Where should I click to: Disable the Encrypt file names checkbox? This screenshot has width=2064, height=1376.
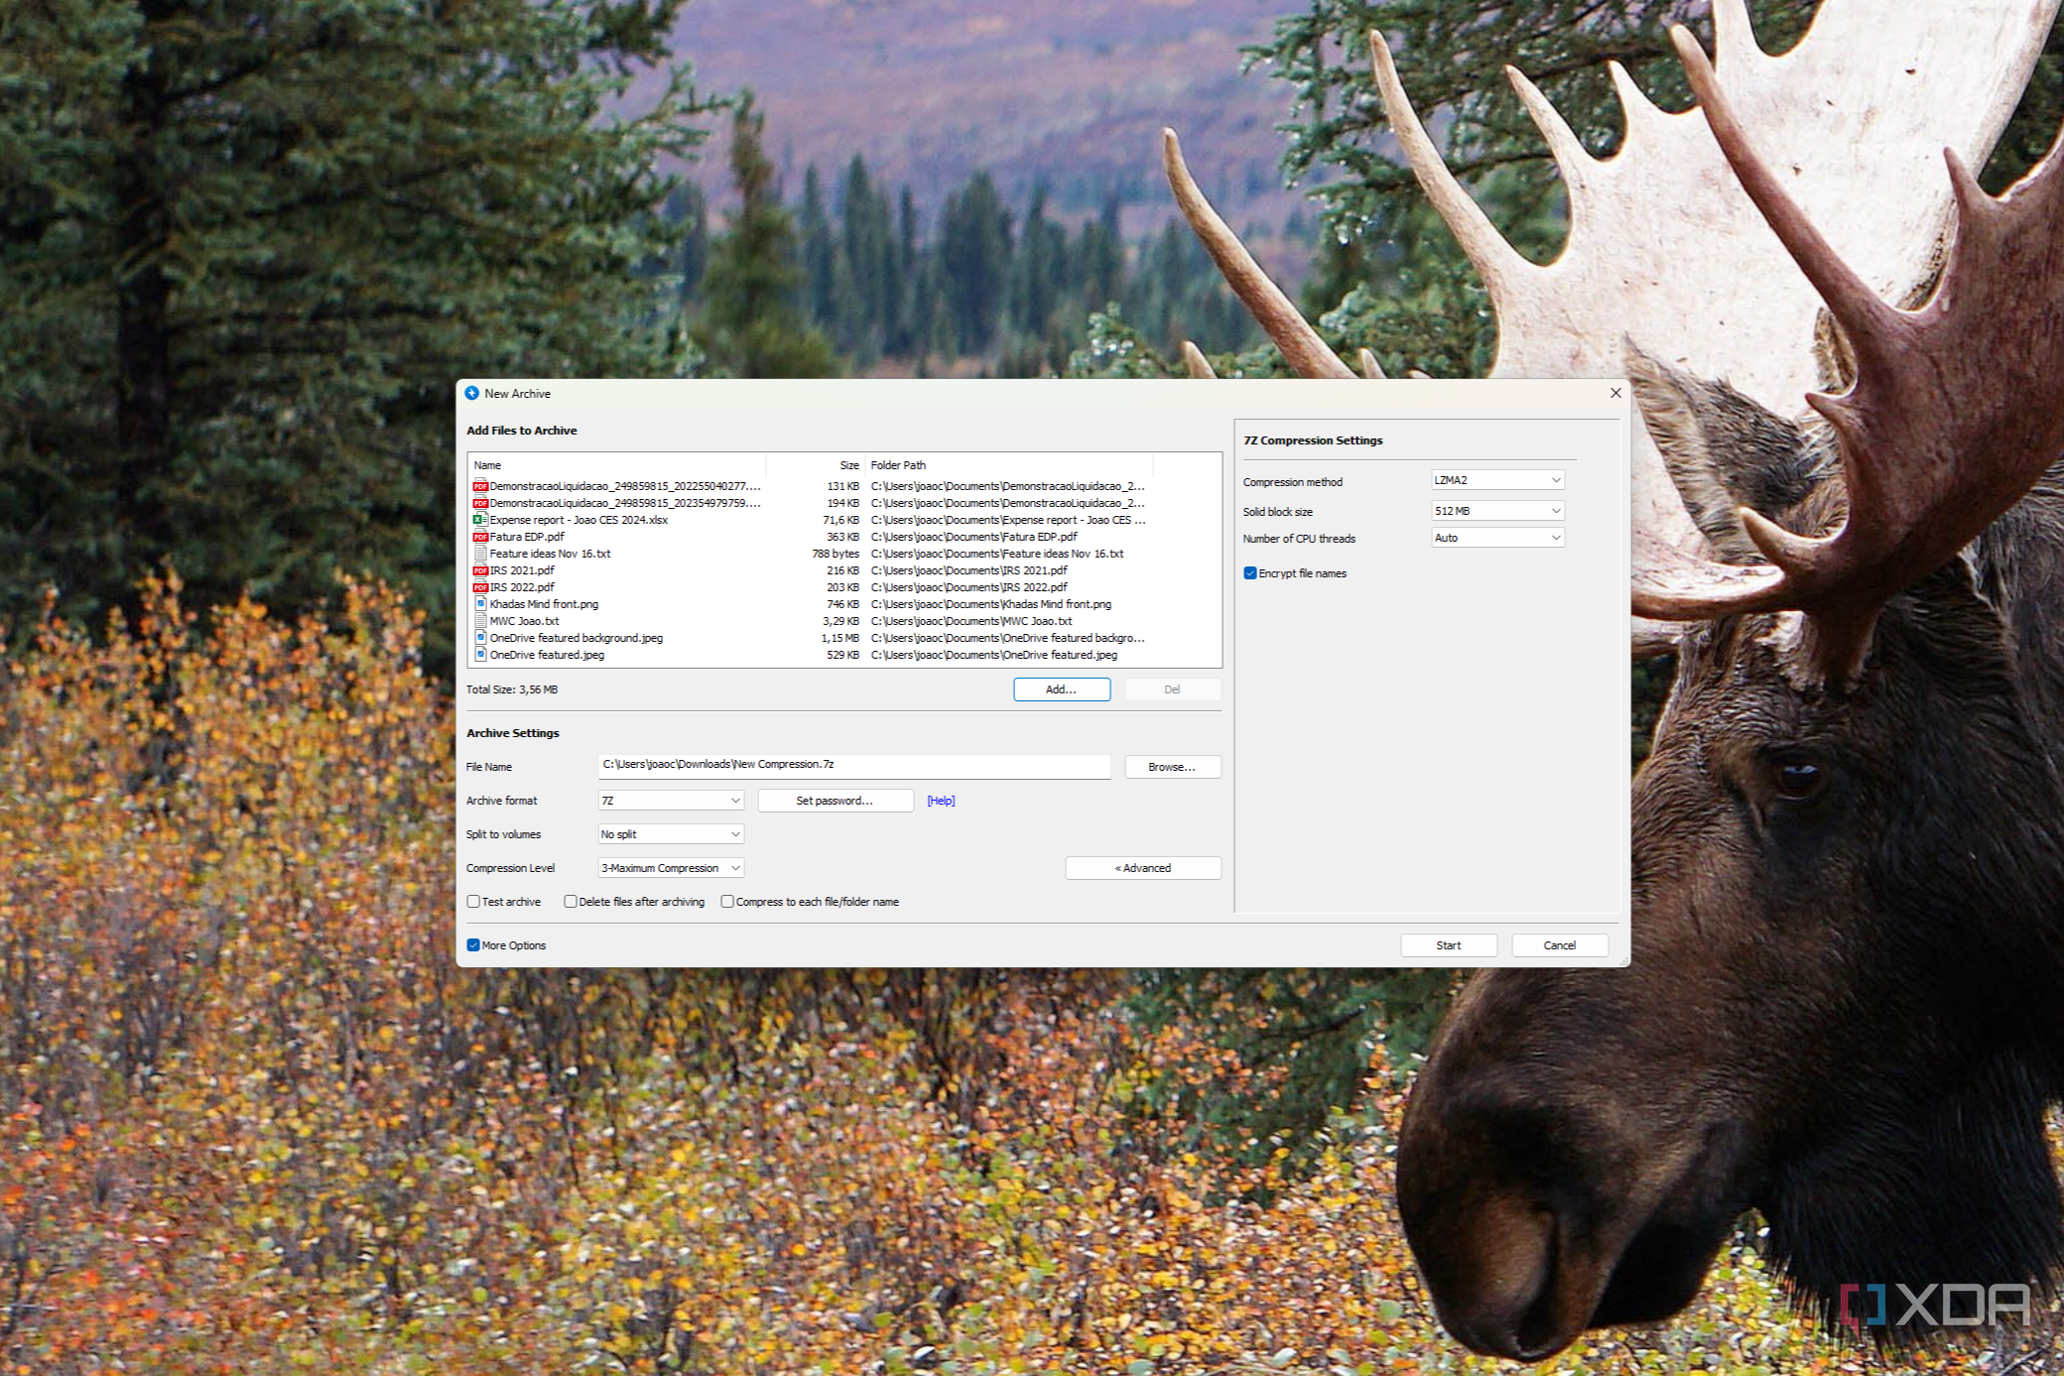point(1250,573)
